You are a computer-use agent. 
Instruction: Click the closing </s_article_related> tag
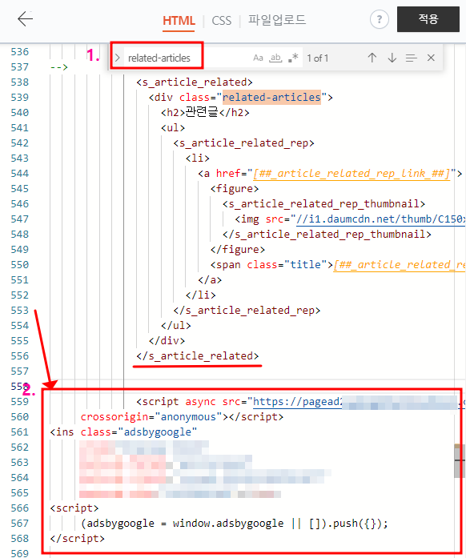click(x=198, y=356)
